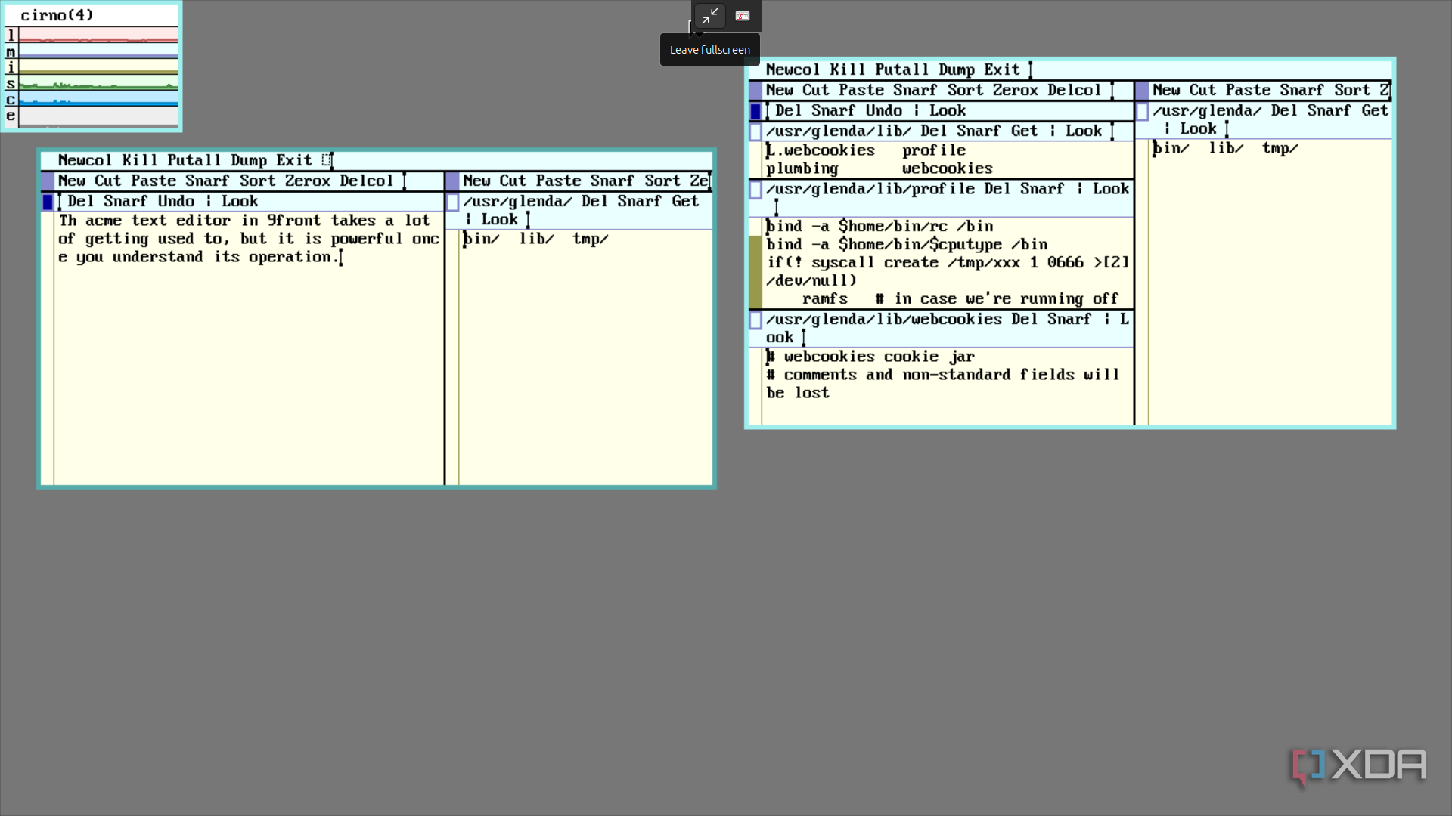The image size is (1452, 816).
Task: Click olive scrollbar thumb of profile window
Action: [755, 271]
